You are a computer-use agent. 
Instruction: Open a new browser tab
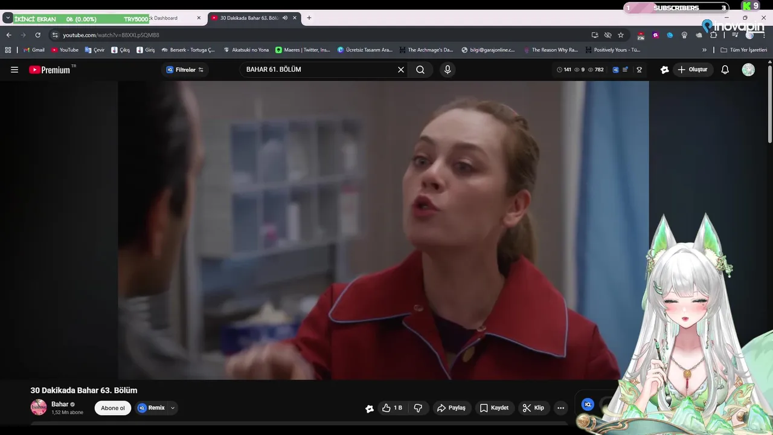coord(309,18)
